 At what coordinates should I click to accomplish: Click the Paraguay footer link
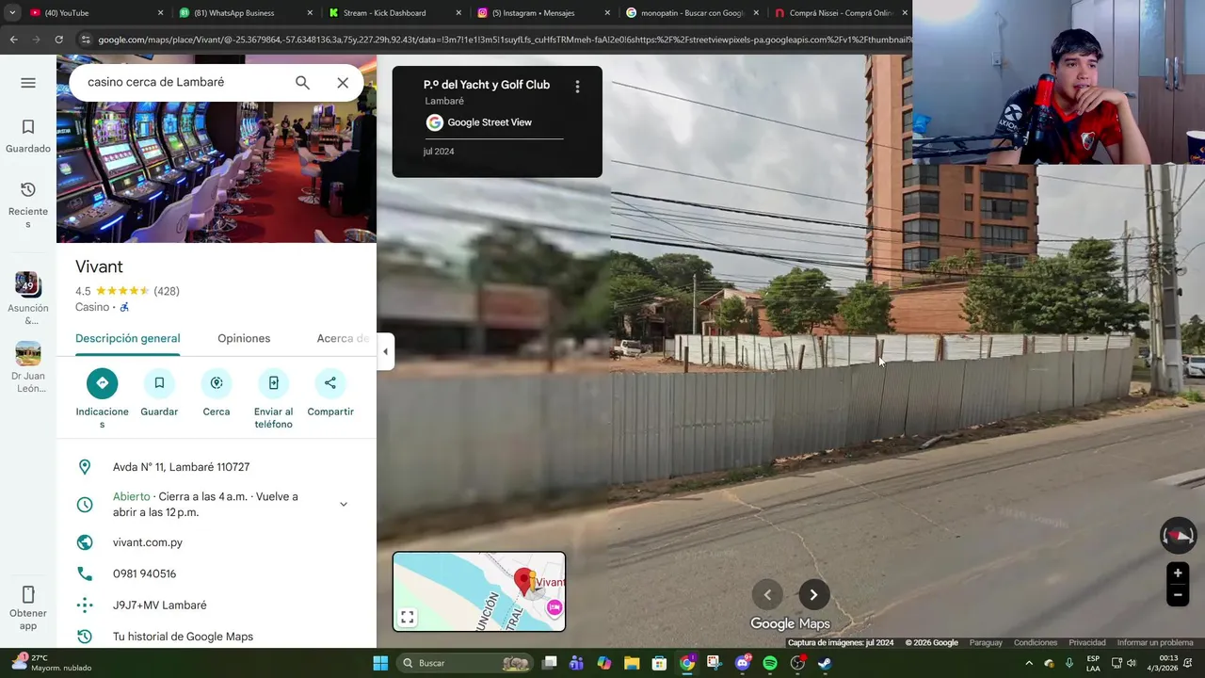(986, 643)
